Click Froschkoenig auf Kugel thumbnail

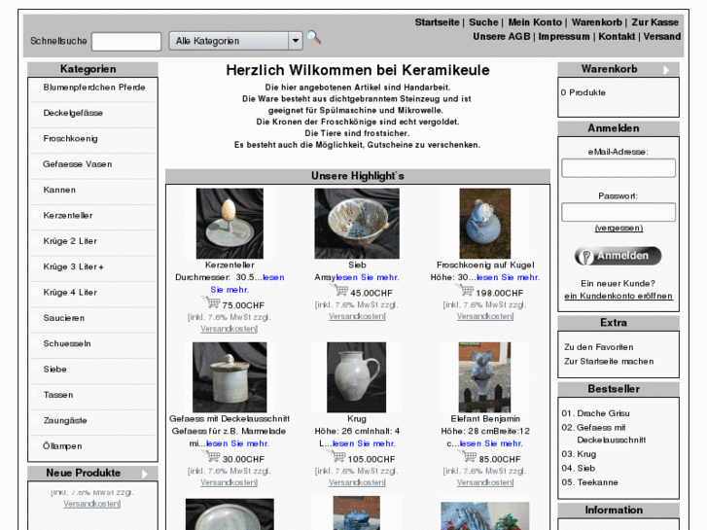484,224
